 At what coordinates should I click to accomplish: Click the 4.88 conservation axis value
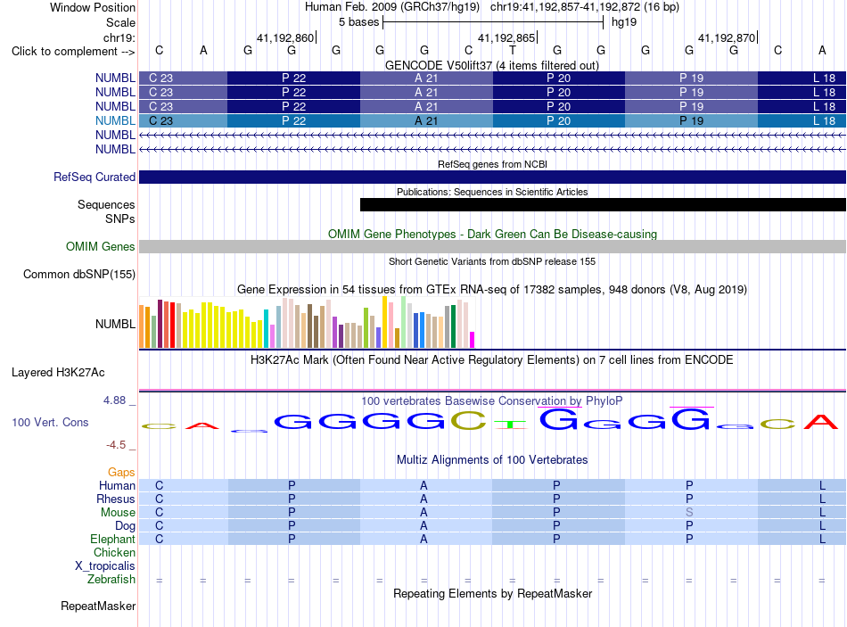coord(114,400)
